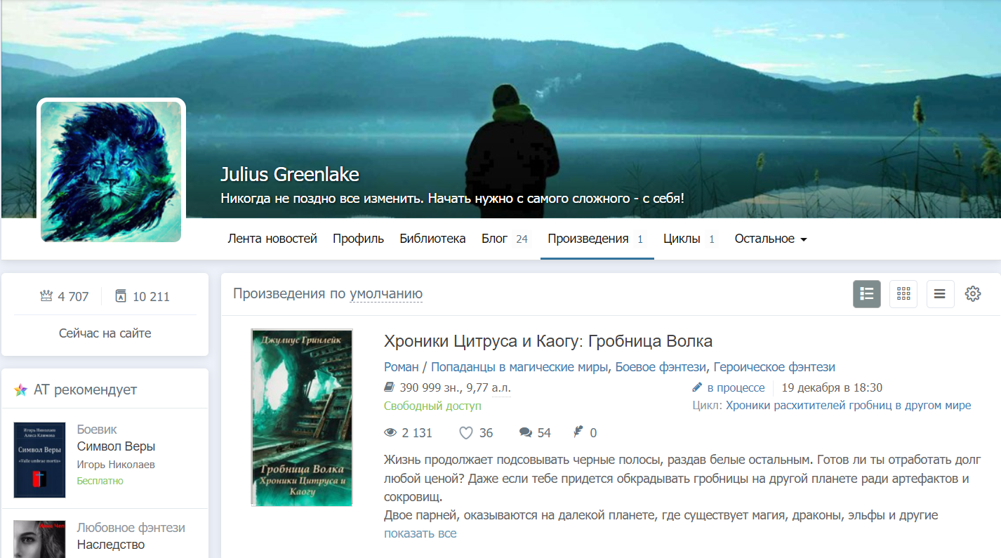
Task: Click the Гробница Волка book cover
Action: tap(302, 418)
